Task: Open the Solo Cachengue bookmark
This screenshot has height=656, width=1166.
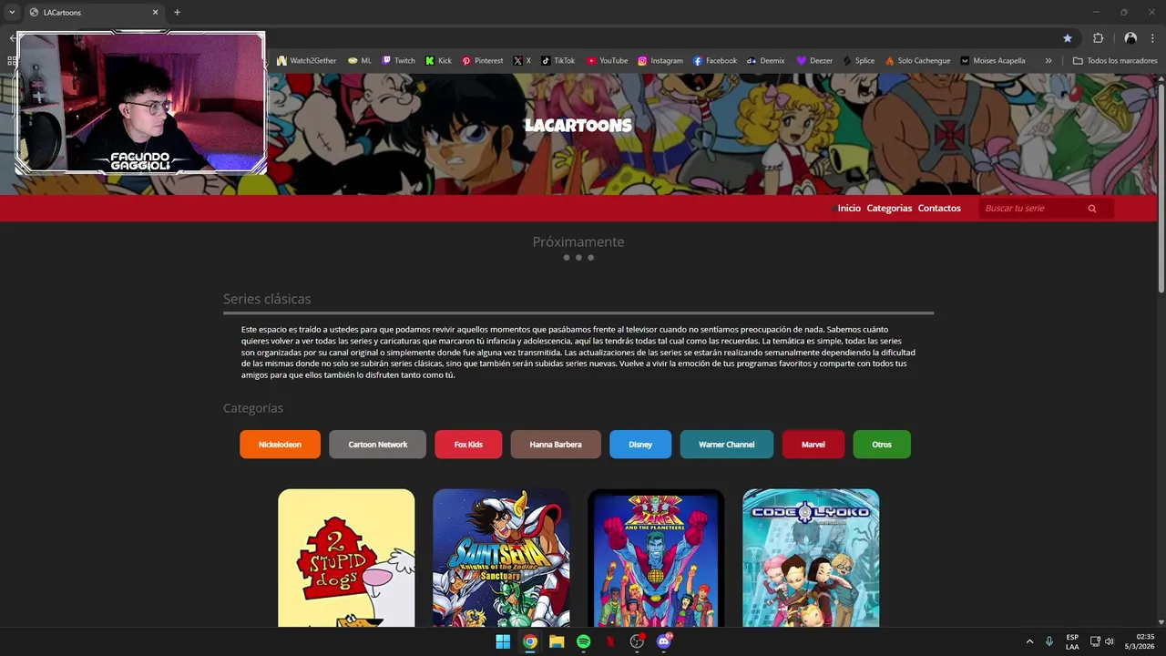Action: click(x=917, y=61)
